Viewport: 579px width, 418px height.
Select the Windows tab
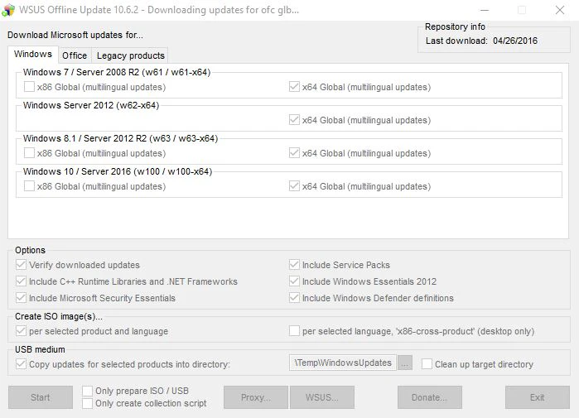pos(33,55)
